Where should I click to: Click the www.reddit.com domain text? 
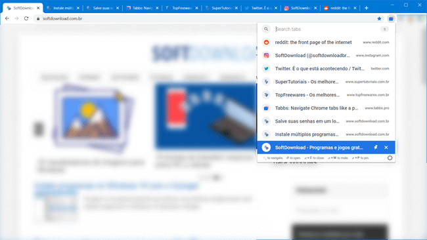click(376, 43)
